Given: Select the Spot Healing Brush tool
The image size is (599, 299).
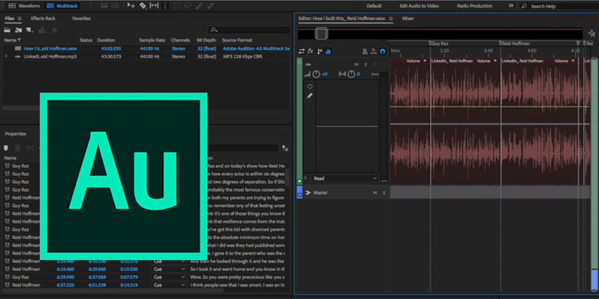Looking at the screenshot, I should (210, 5).
